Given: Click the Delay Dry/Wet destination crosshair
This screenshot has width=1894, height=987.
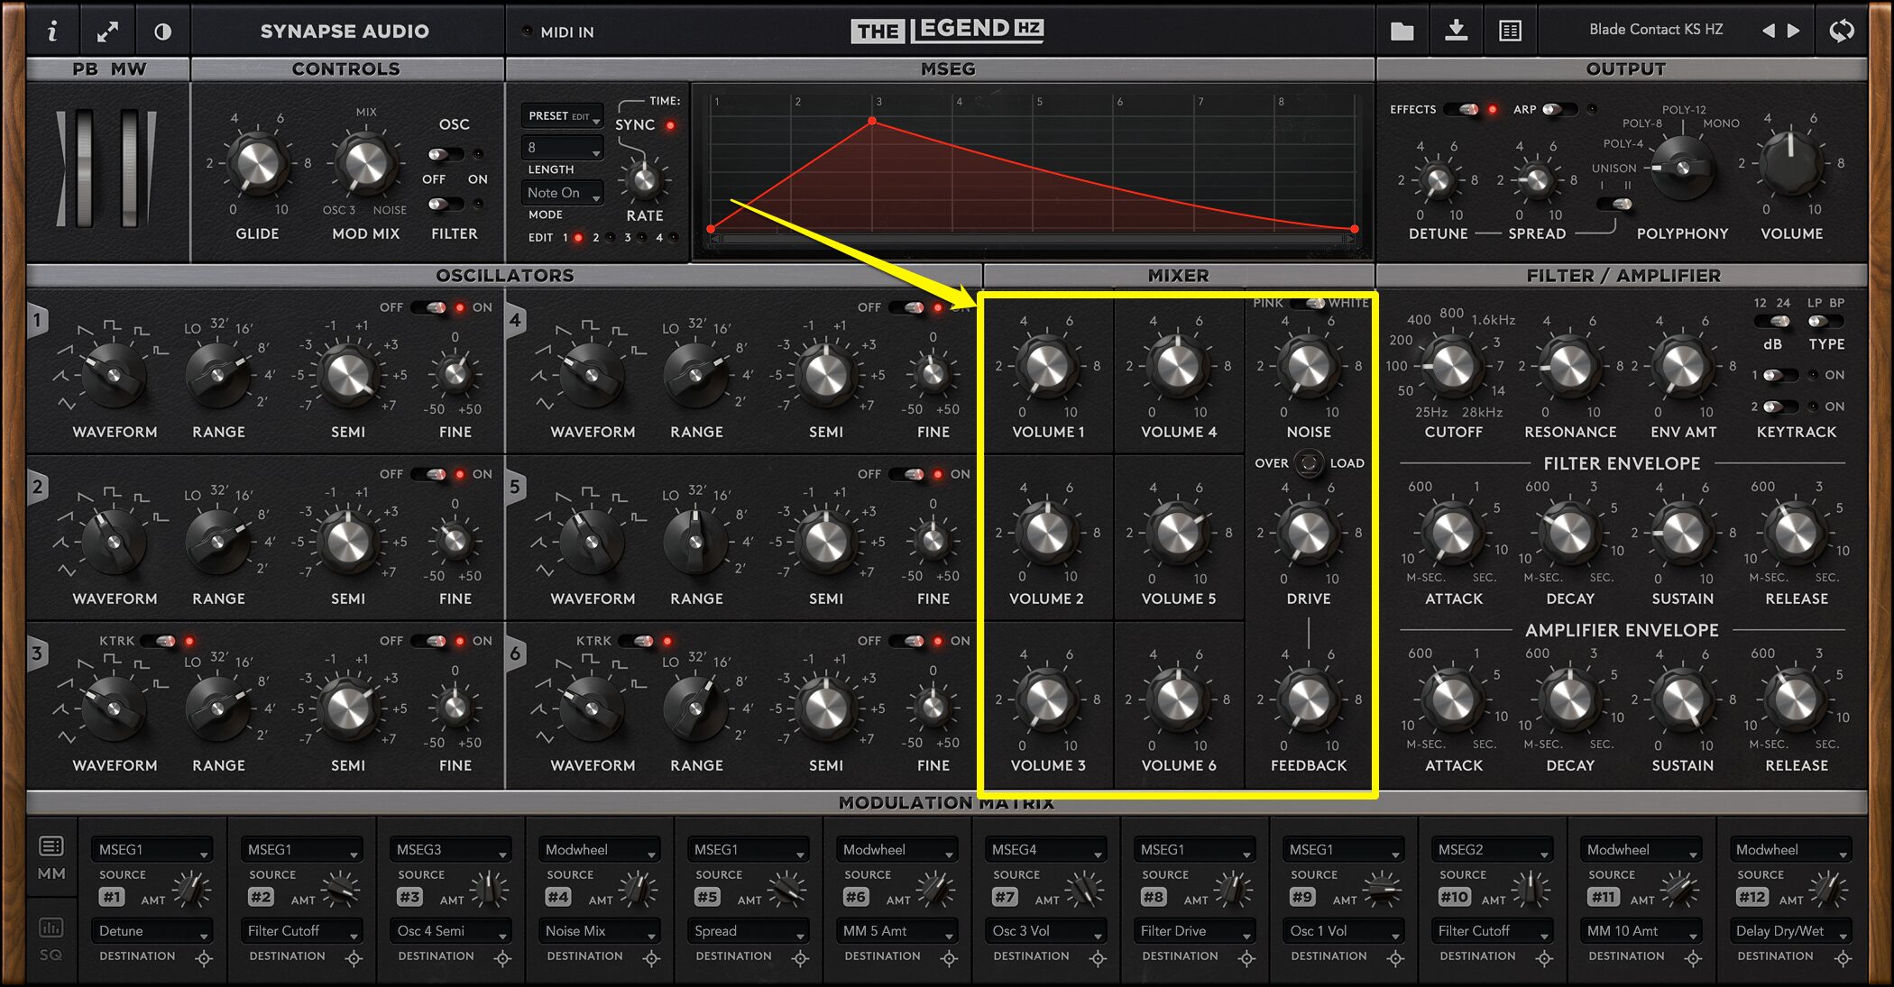Looking at the screenshot, I should pyautogui.click(x=1843, y=958).
